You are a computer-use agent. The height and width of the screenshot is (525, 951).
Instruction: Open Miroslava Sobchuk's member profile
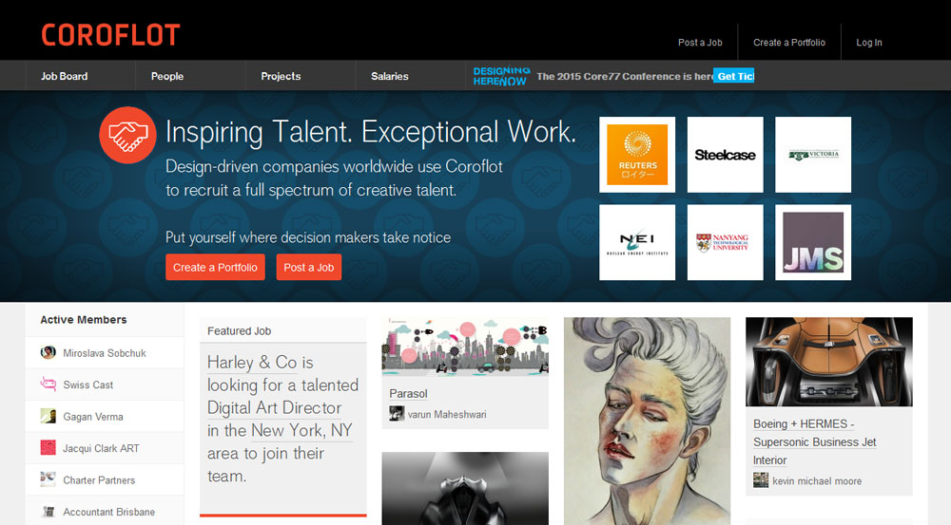tap(105, 353)
